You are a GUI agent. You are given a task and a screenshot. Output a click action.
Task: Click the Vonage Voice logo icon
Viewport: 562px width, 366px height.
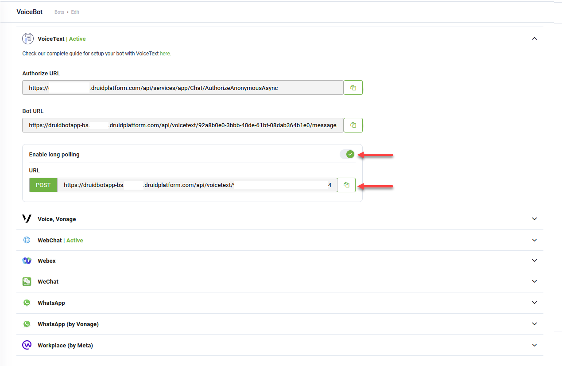pyautogui.click(x=27, y=219)
